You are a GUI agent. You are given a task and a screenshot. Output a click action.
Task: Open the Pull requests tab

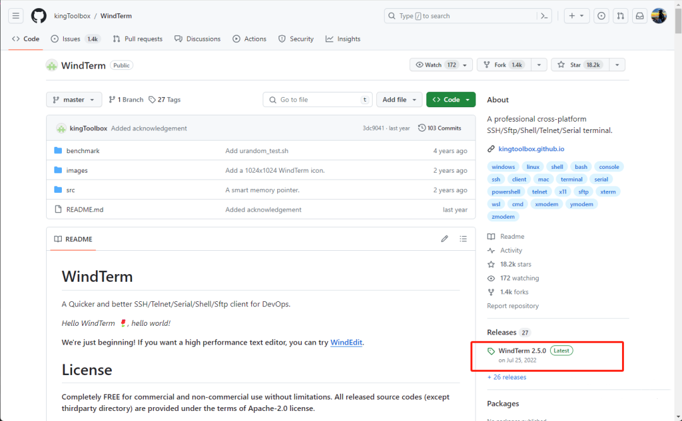(x=138, y=39)
